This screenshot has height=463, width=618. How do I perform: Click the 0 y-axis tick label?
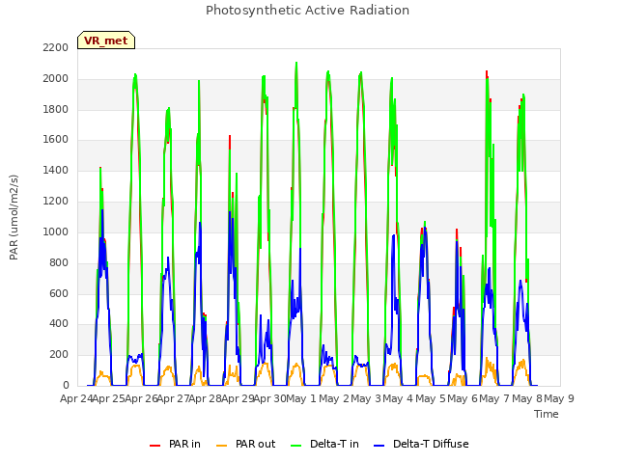[x=66, y=385]
